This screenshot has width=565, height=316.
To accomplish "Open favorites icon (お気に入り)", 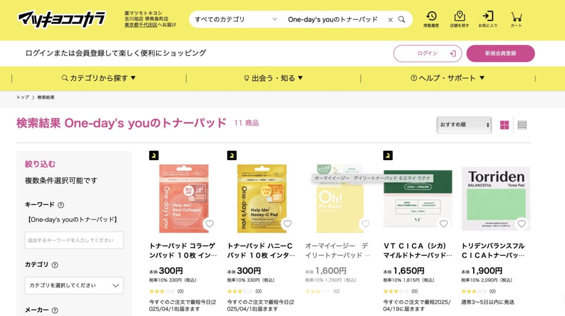I will 488,19.
